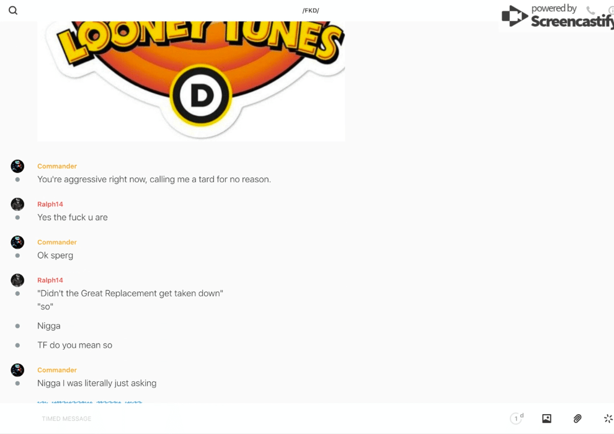Image resolution: width=614 pixels, height=434 pixels.
Task: Click the blue underlined link at bottom
Action: pos(90,402)
